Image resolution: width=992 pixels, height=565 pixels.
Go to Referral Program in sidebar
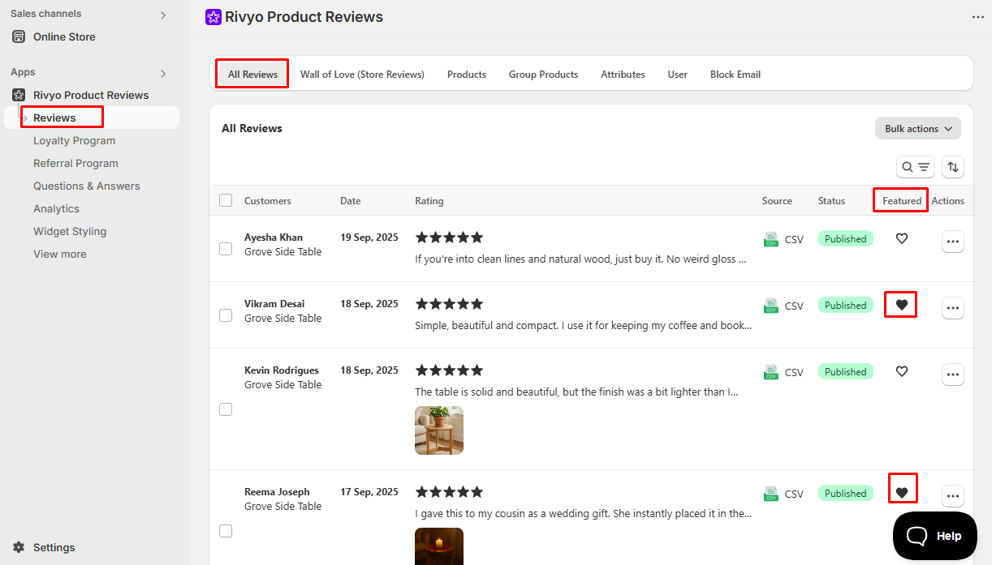click(75, 163)
